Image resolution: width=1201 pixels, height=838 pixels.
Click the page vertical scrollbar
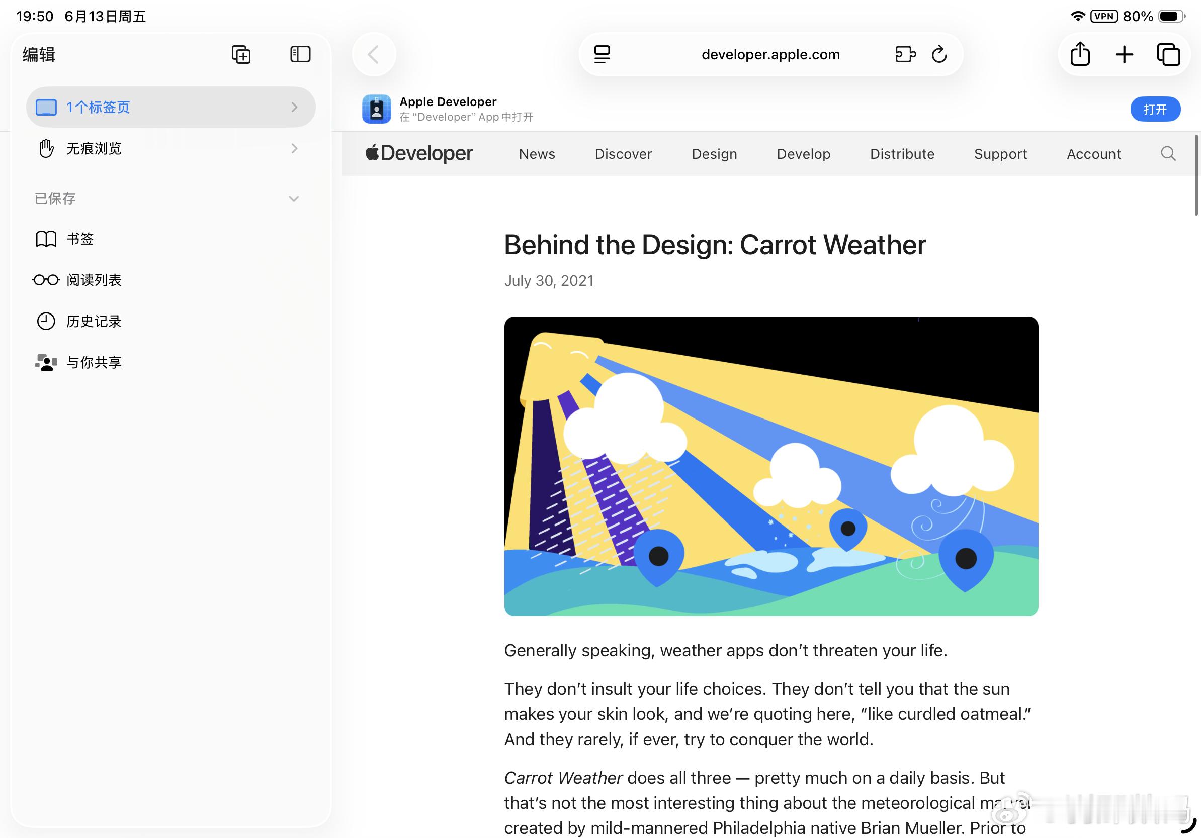(1196, 175)
